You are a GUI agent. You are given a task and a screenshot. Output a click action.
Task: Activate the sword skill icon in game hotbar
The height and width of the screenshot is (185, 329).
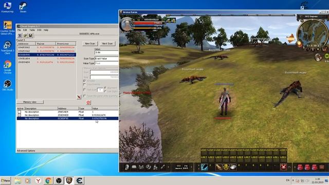coord(218,167)
